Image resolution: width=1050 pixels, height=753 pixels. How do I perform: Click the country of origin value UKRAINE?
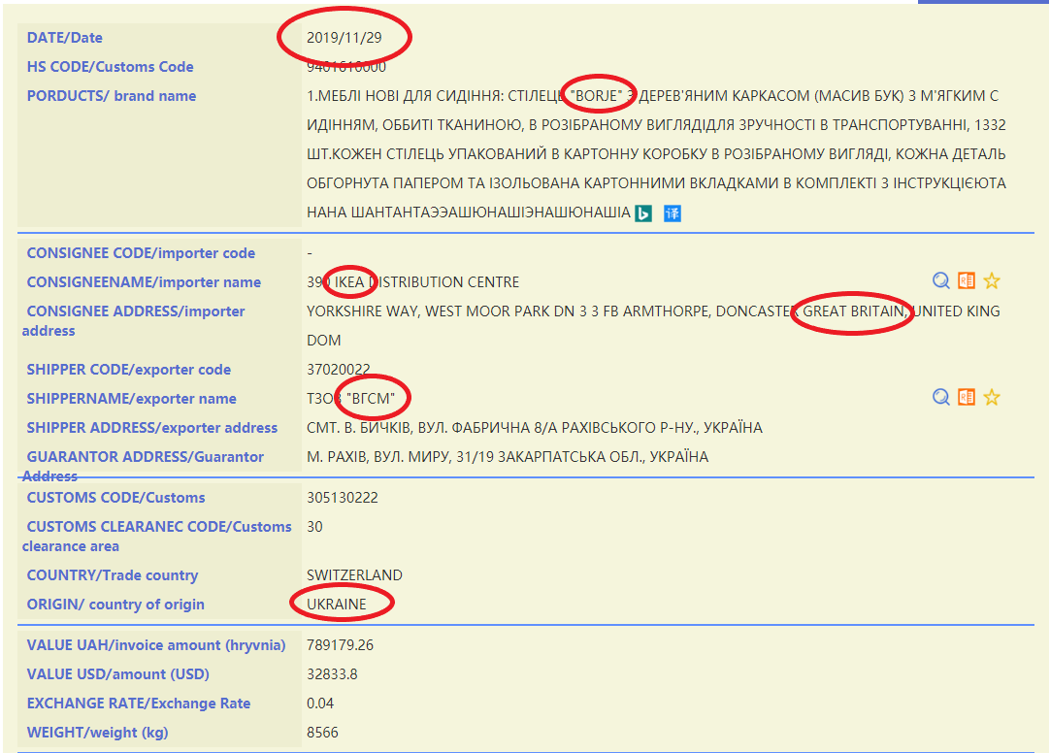337,605
